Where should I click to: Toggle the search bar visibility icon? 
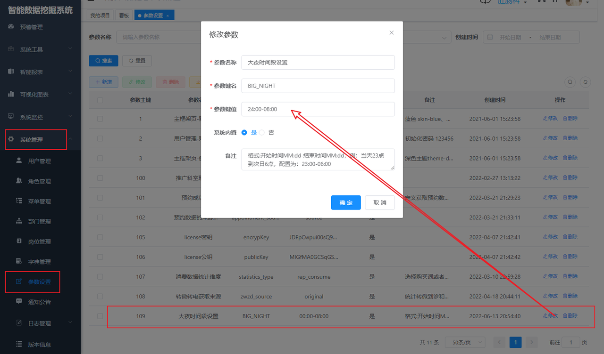(x=570, y=82)
